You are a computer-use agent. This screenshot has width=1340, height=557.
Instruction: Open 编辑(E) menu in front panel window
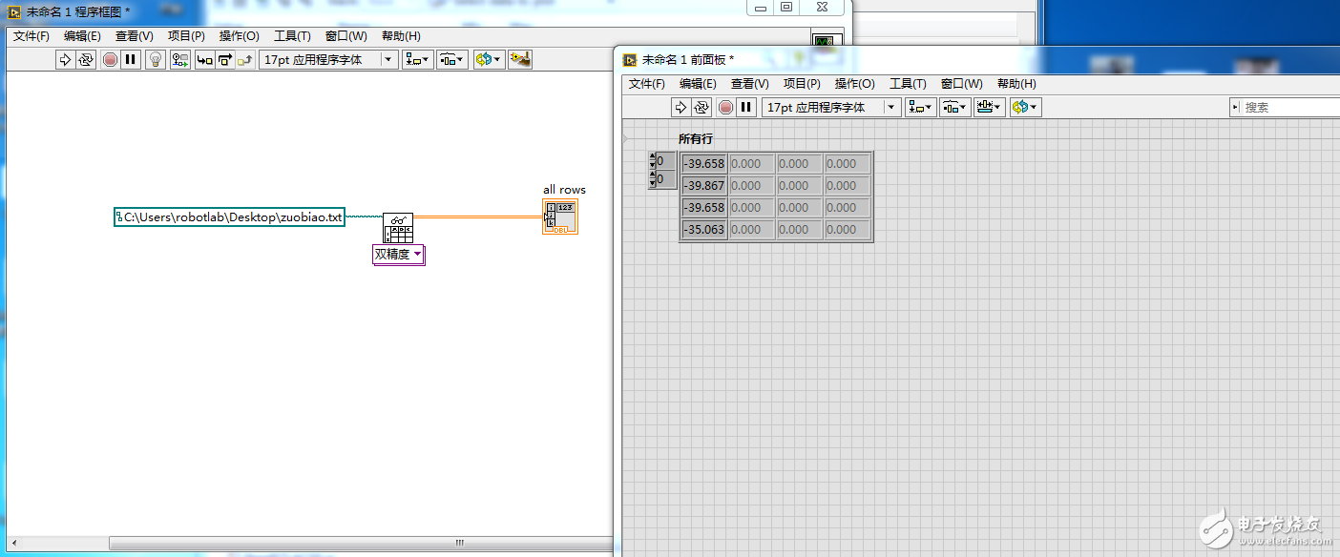pos(698,84)
